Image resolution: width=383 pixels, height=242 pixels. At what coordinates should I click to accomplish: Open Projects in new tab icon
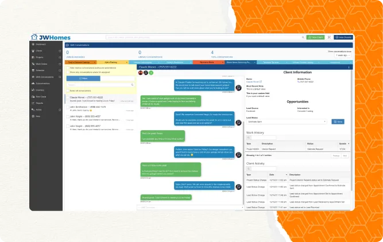pyautogui.click(x=60, y=57)
